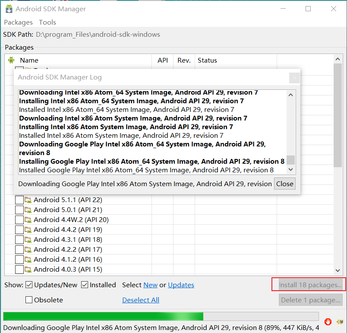Click the Android 5.0.1 (API 21) folder icon

(28, 210)
